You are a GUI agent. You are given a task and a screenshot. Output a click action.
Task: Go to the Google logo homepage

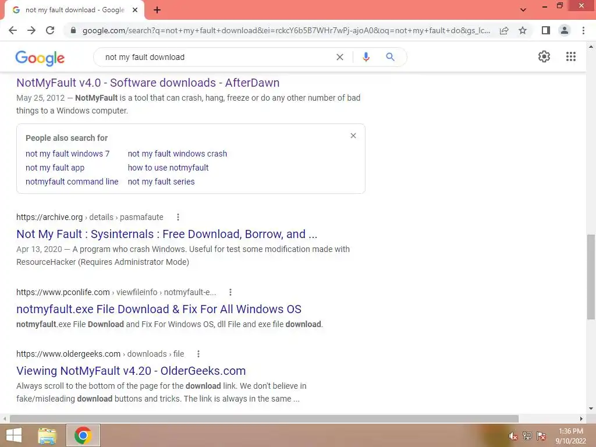40,58
